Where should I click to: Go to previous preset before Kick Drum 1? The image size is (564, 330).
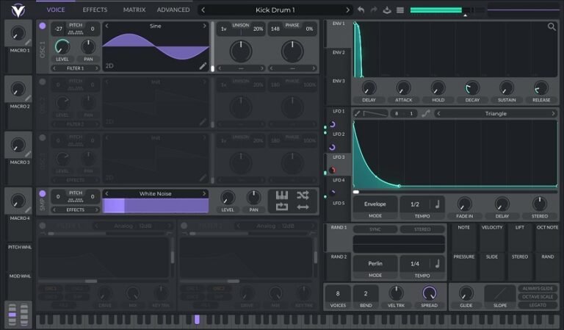pyautogui.click(x=203, y=10)
